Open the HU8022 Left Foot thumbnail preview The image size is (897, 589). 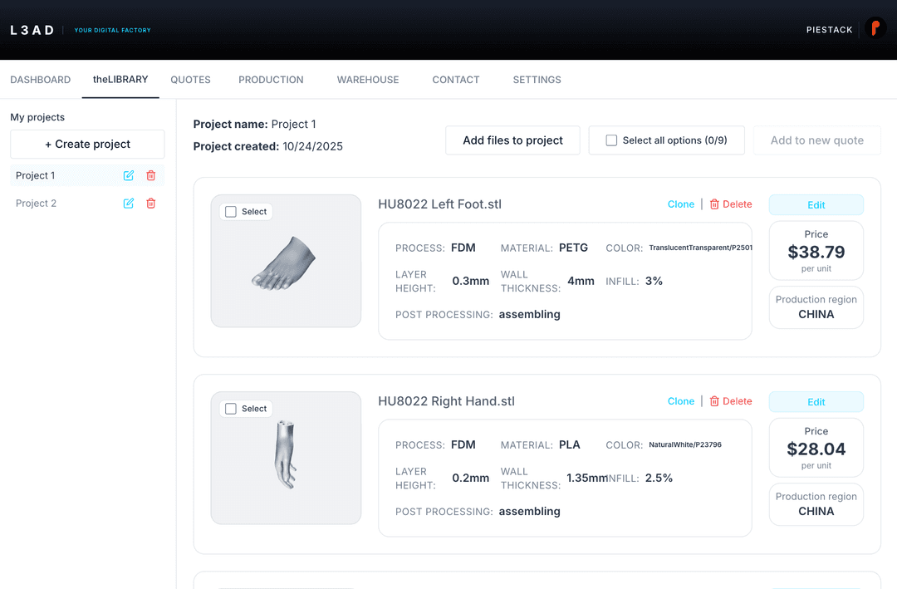click(x=286, y=261)
